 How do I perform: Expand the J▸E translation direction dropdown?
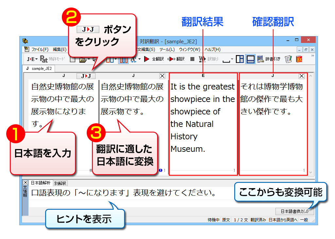(x=36, y=59)
